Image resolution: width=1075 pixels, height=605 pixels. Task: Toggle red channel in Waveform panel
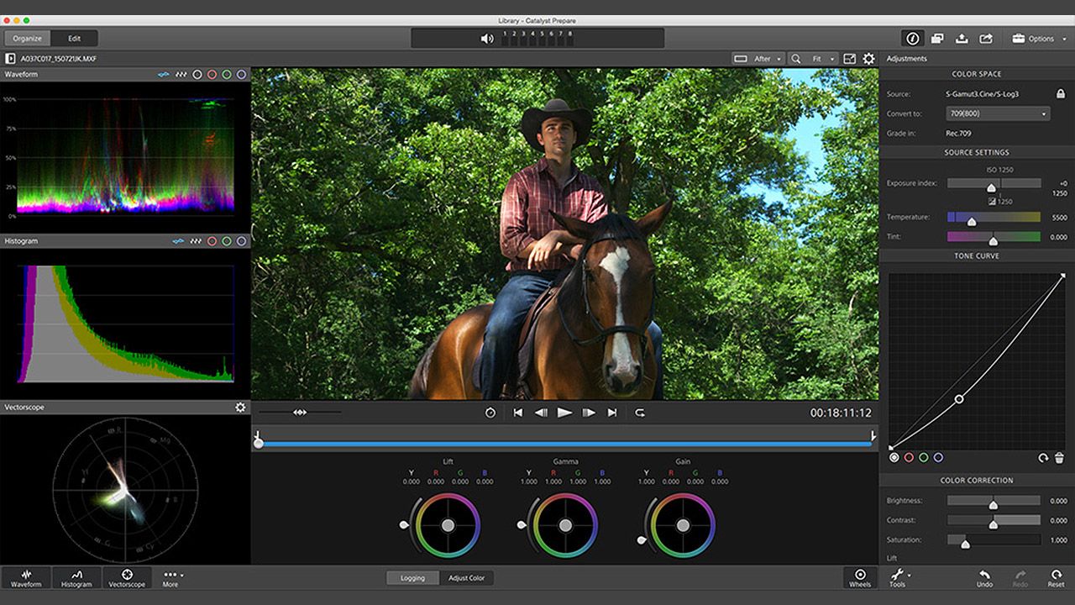click(x=212, y=75)
